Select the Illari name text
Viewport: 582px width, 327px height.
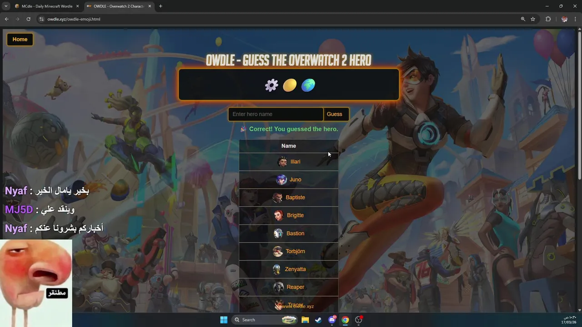point(296,162)
